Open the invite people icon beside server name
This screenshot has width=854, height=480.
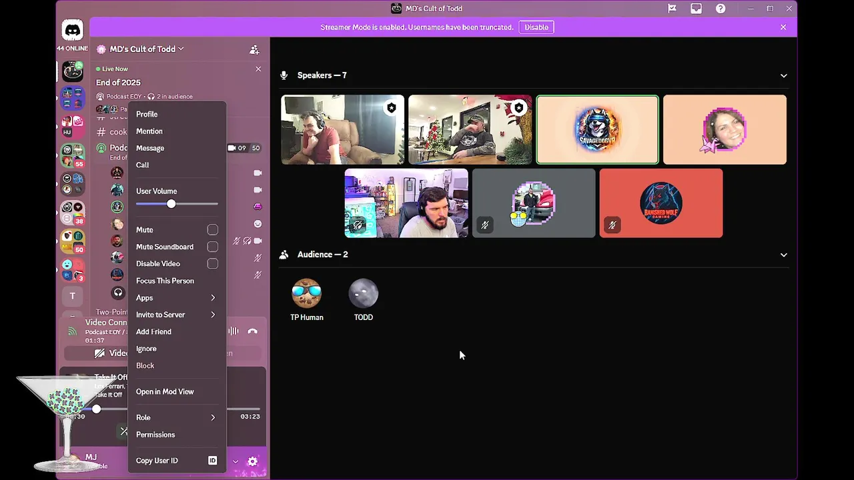point(254,49)
